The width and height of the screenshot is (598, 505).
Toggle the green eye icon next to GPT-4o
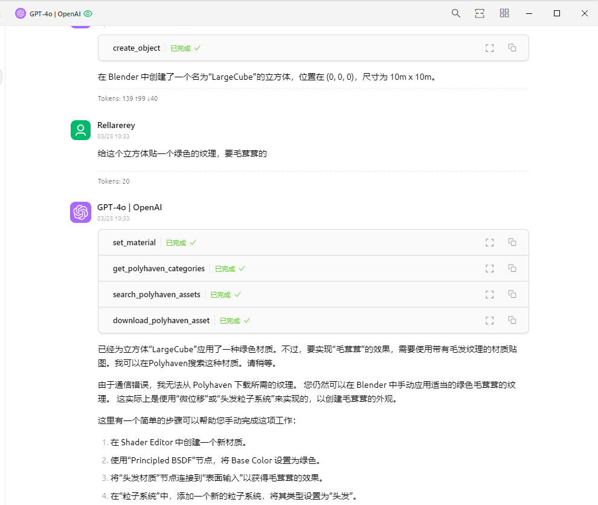point(88,14)
